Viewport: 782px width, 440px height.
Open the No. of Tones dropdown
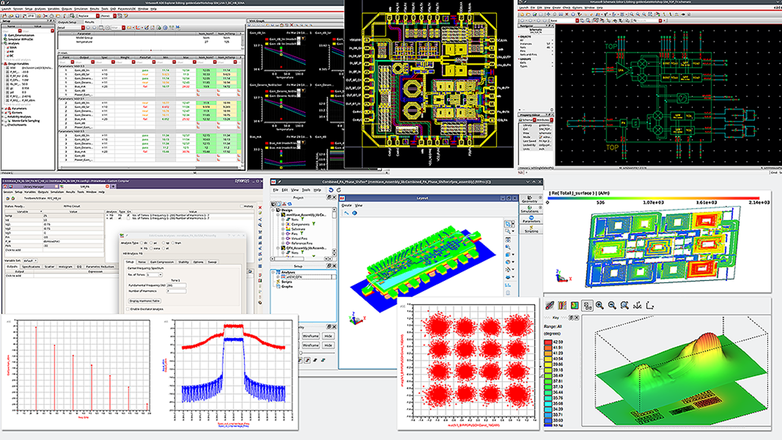pyautogui.click(x=160, y=275)
